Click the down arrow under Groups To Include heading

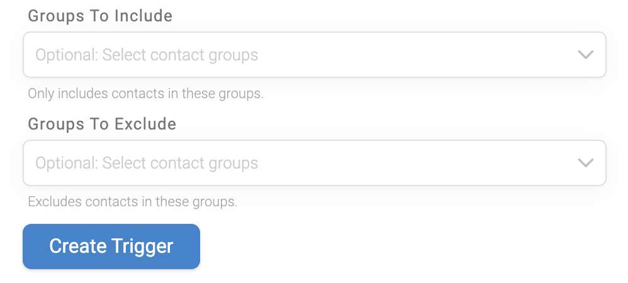coord(586,55)
